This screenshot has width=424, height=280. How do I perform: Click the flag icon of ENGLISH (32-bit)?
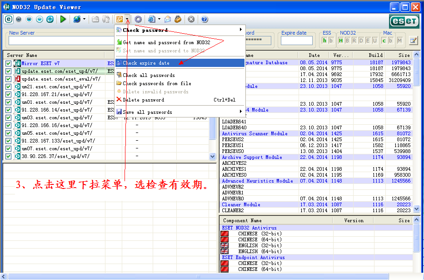point(224,245)
